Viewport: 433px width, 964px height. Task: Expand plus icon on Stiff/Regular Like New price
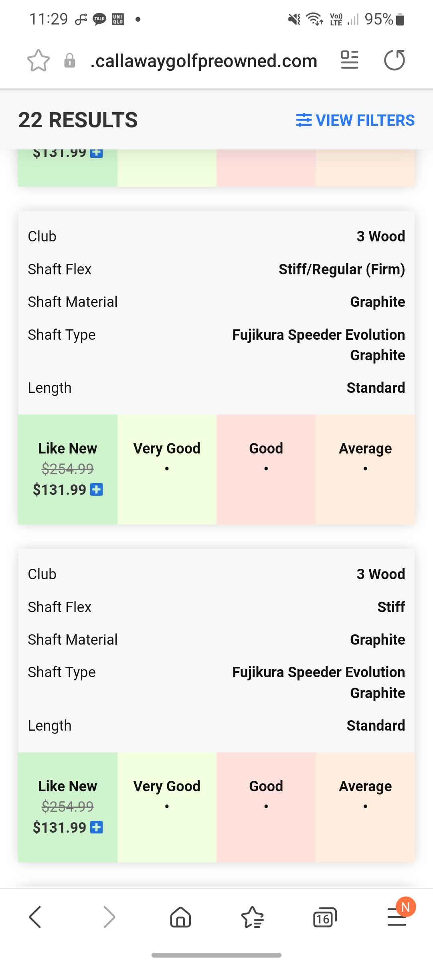click(x=97, y=490)
